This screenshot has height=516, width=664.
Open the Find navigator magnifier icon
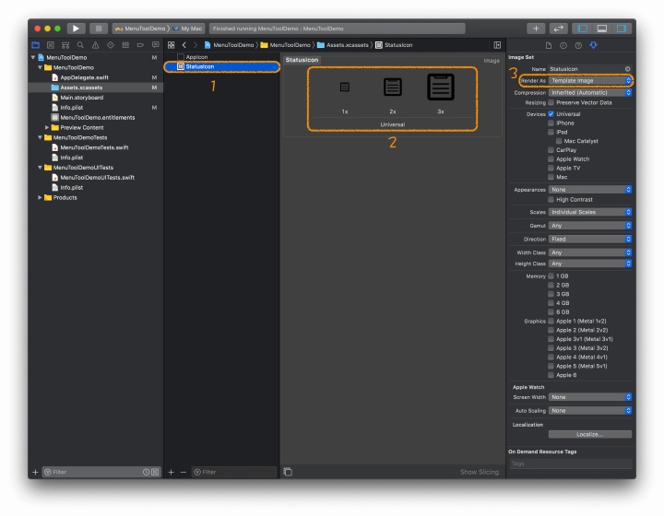click(x=80, y=45)
